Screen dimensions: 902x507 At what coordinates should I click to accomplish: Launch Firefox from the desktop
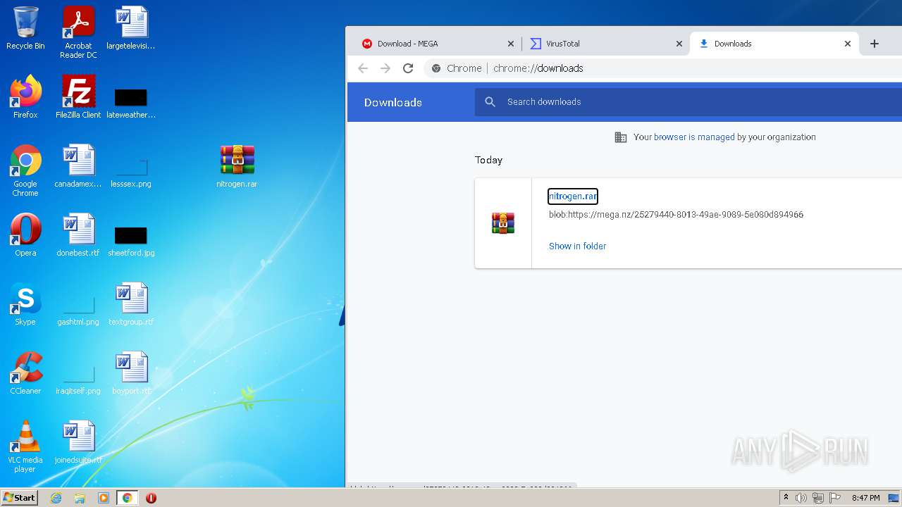(x=25, y=97)
